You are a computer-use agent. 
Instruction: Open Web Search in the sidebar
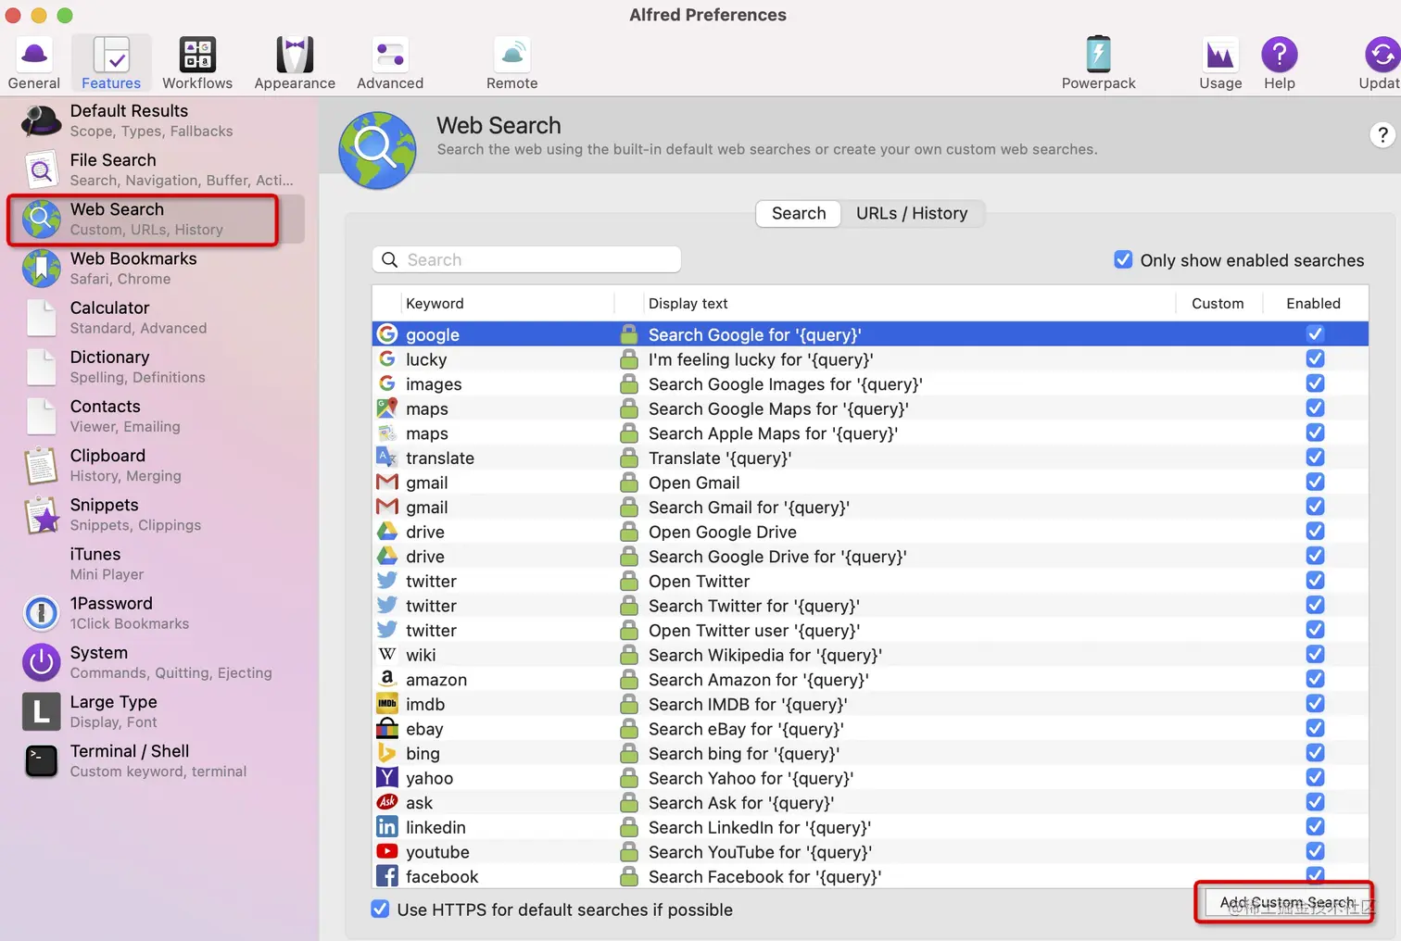(156, 220)
